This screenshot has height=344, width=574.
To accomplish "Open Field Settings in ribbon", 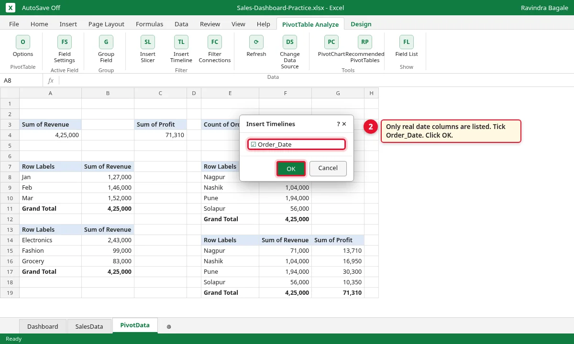I will point(64,50).
